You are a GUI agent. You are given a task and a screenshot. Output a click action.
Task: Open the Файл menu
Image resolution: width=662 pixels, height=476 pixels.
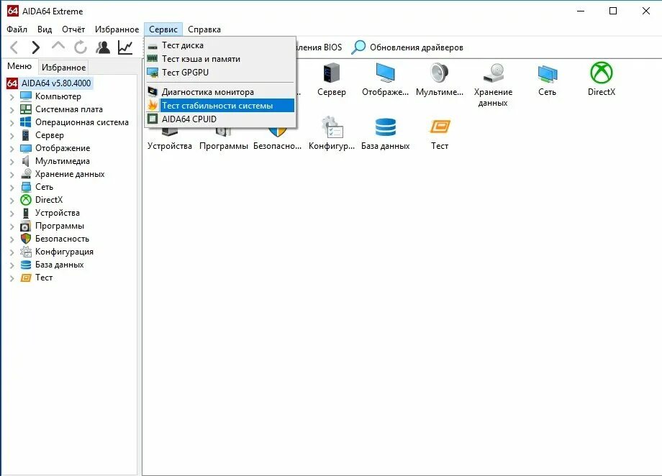[17, 29]
